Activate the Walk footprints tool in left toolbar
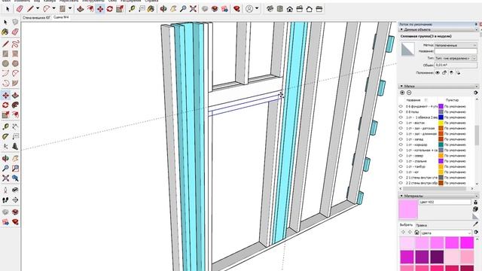Screen dimensions: 482x271 coord(5,200)
